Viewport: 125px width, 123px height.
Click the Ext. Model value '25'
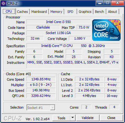74,57
